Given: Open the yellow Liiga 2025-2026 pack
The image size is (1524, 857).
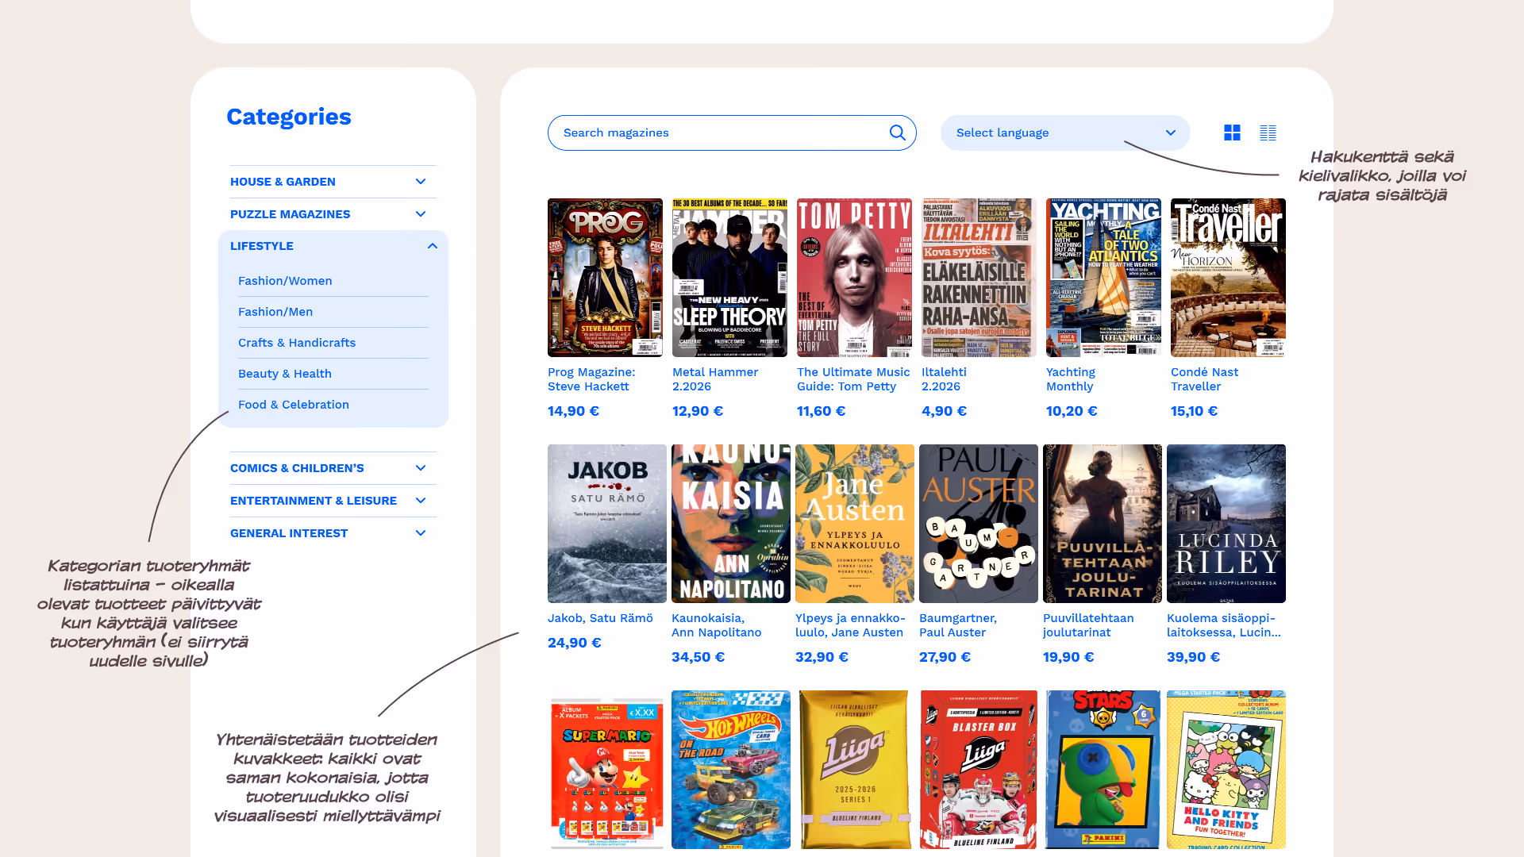Looking at the screenshot, I should (855, 770).
